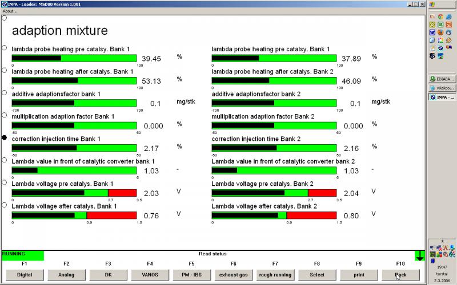Switch to EDIABAS taskbar window

(442, 79)
